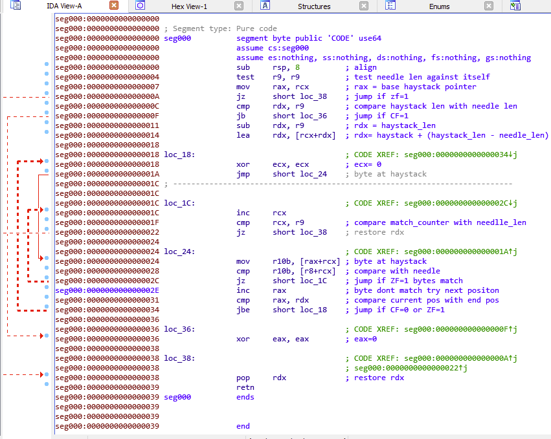This screenshot has width=551, height=439.
Task: Click the 'inc rcx' instruction mnemonic
Action: [x=243, y=213]
